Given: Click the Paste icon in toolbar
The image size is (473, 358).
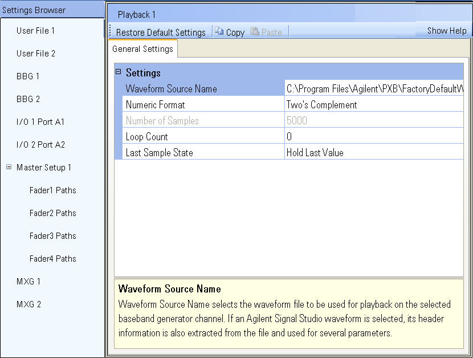Looking at the screenshot, I should point(255,32).
